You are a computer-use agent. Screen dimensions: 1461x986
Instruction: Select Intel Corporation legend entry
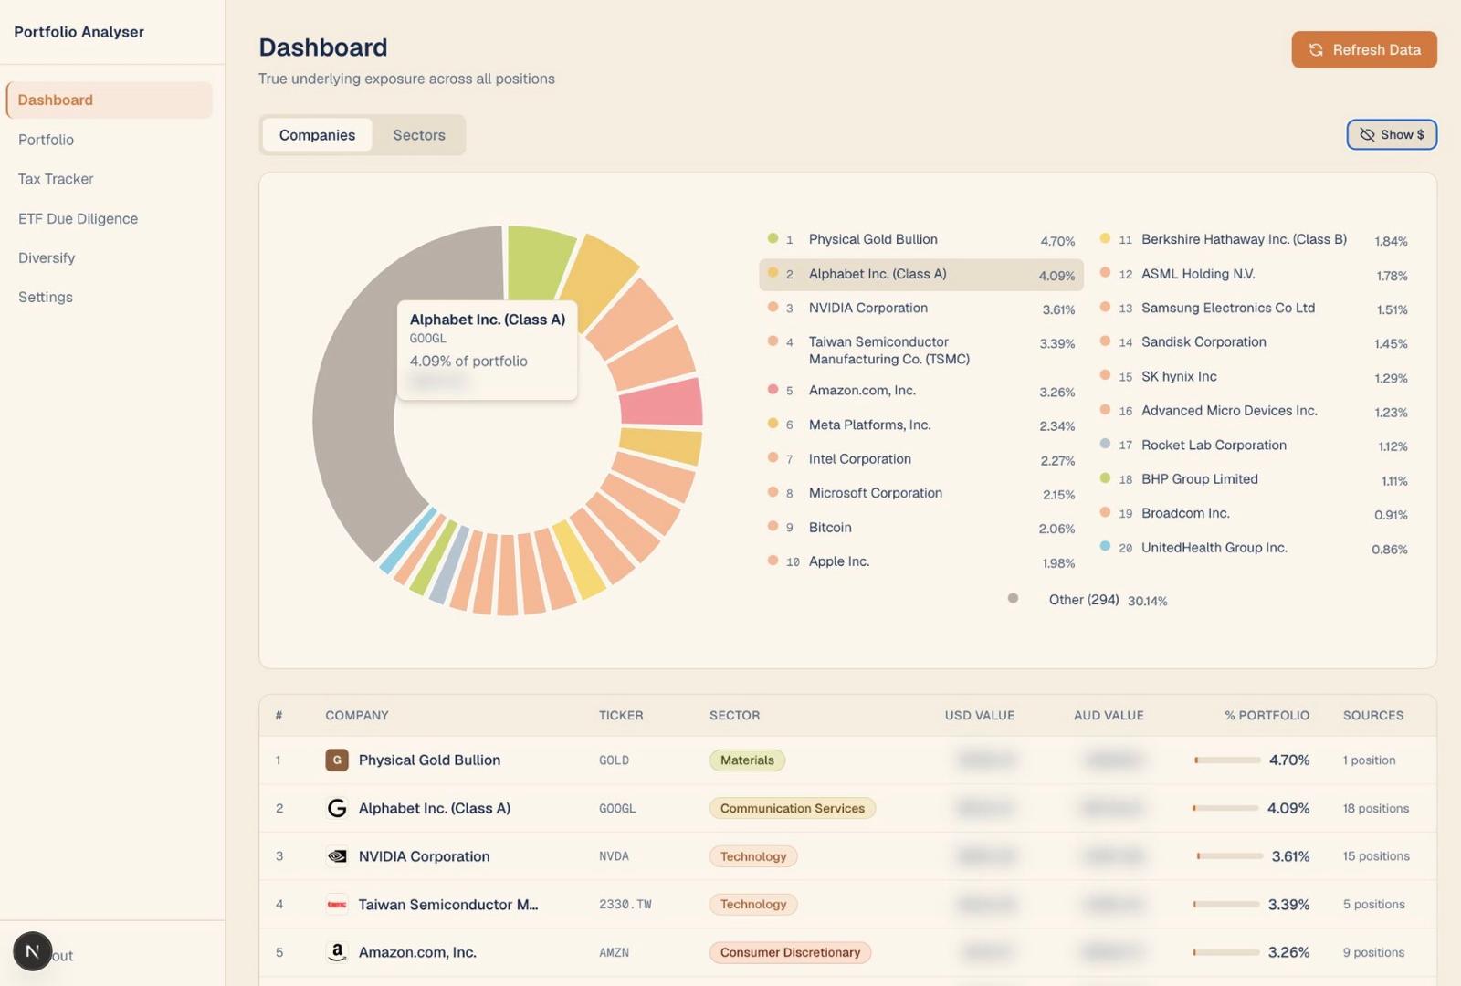click(921, 459)
